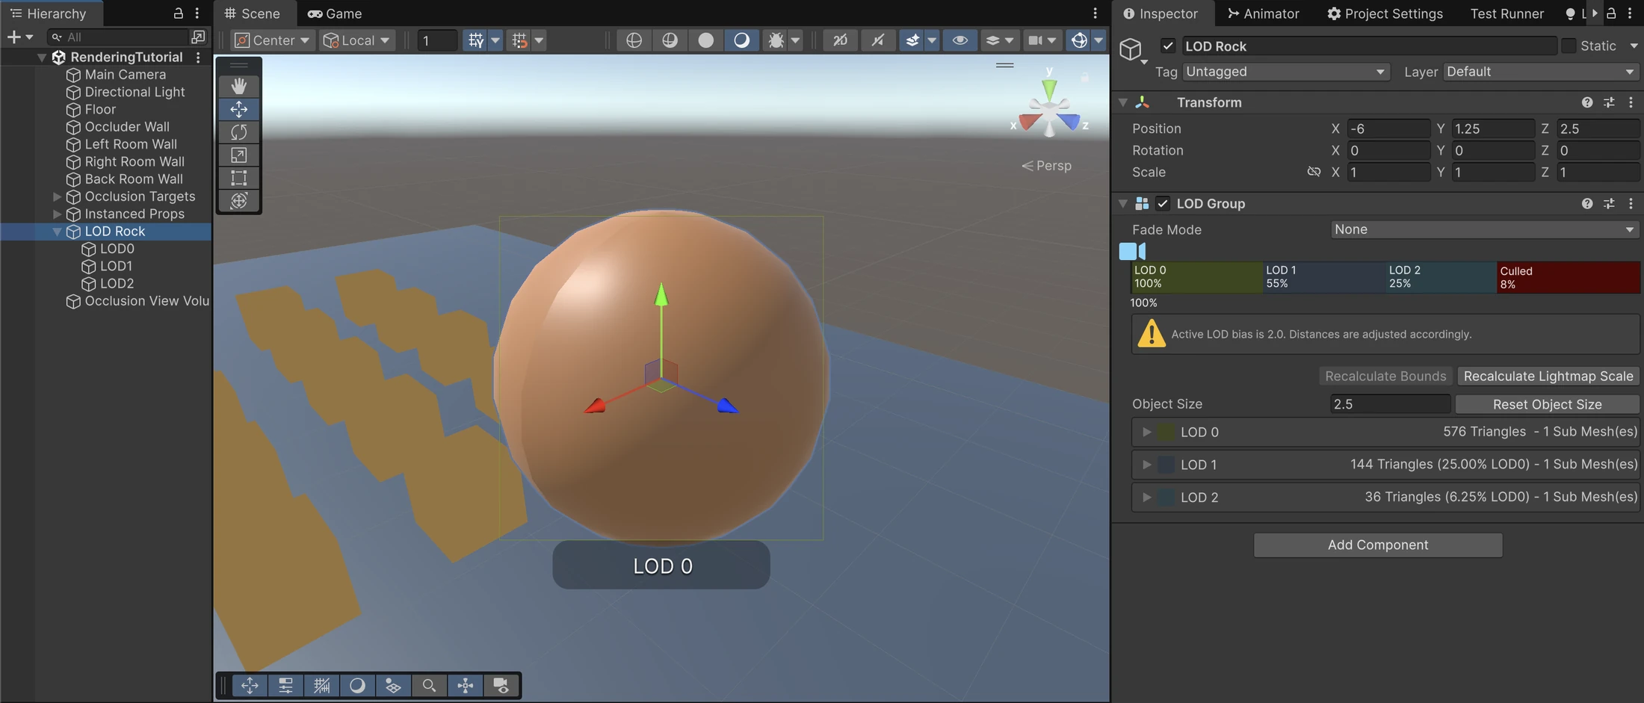1644x703 pixels.
Task: Click the magnifier icon in bottom overlay toolbar
Action: [x=429, y=685]
